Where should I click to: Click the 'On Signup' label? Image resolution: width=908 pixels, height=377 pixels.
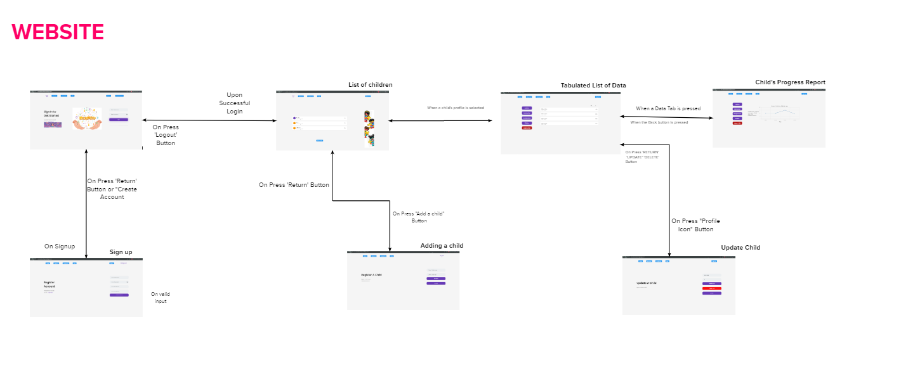pyautogui.click(x=60, y=246)
